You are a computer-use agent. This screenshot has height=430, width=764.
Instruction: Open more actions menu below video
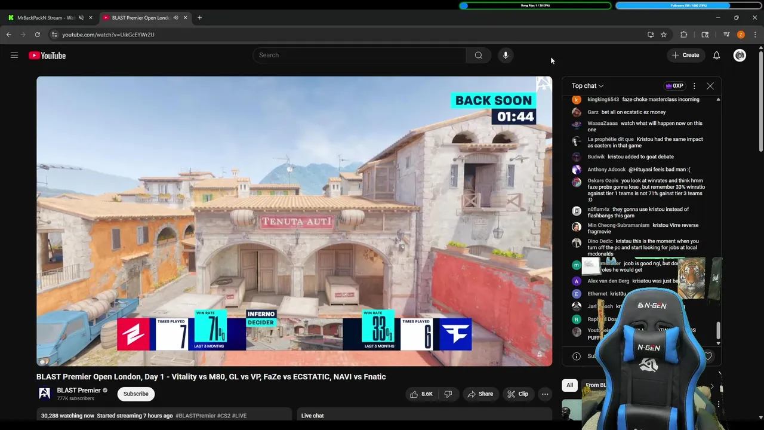pyautogui.click(x=545, y=394)
